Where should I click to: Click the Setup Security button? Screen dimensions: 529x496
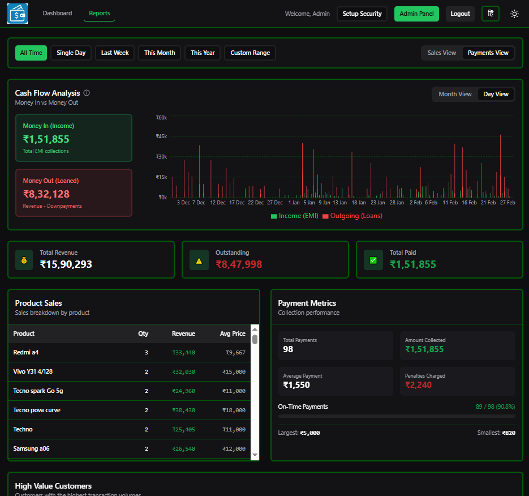click(362, 13)
